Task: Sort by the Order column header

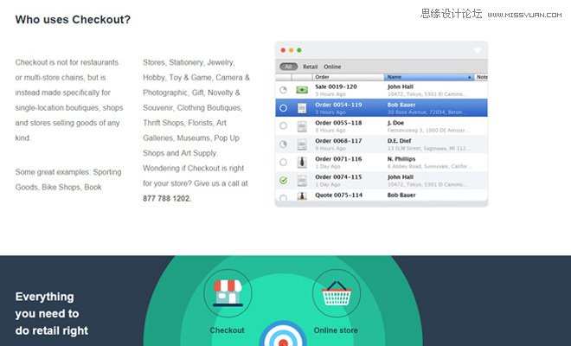Action: (348, 77)
